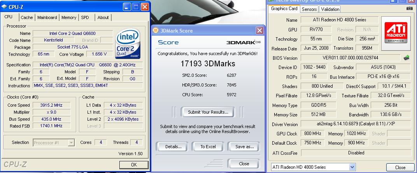Screen dimensions: 417x173
Task: Click the Shaders value 800 Unified
Action: (322, 86)
